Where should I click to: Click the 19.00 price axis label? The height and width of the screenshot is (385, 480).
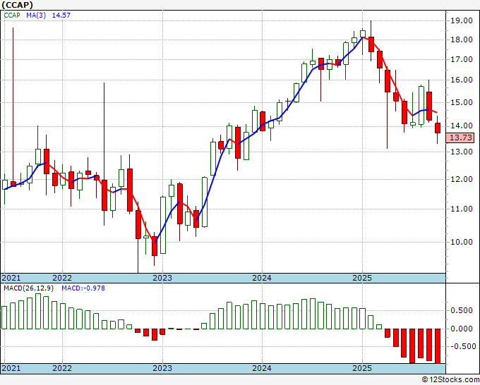pyautogui.click(x=462, y=20)
